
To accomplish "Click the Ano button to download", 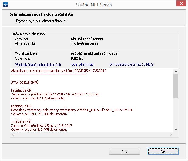I will pos(124,151).
